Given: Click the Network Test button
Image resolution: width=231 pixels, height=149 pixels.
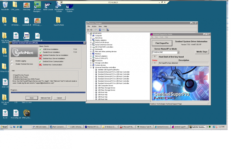Looking at the screenshot, I should 46,98.
